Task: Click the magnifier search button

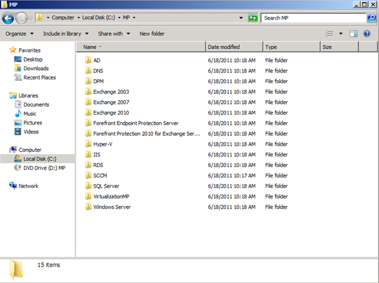Action: (371, 18)
